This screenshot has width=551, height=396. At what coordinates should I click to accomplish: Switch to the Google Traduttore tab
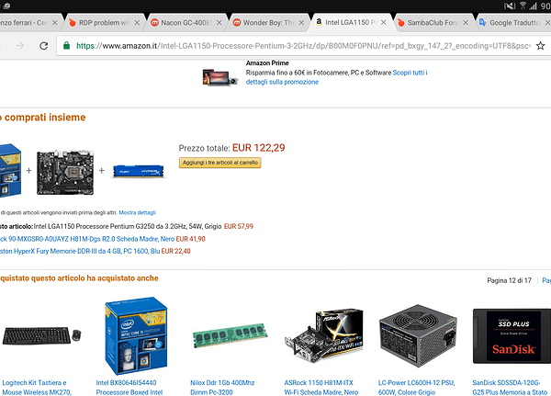tap(510, 22)
